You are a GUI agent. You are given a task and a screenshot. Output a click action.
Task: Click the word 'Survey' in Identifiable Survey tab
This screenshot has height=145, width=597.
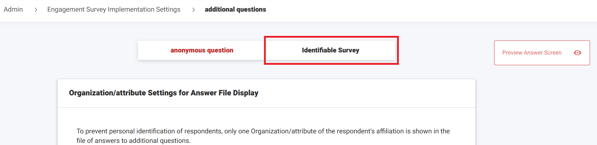(348, 50)
